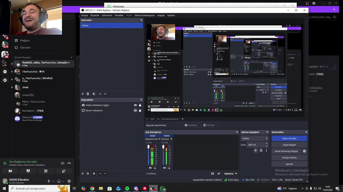This screenshot has height=192, width=343.
Task: Mute the Mic/Aux channel
Action: click(x=164, y=168)
